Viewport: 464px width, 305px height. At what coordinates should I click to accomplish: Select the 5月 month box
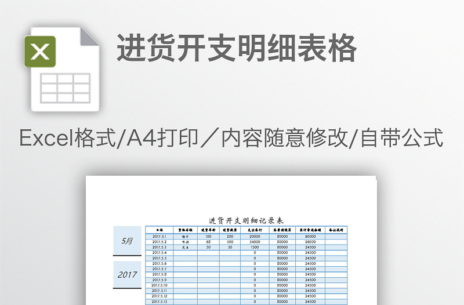pyautogui.click(x=127, y=241)
